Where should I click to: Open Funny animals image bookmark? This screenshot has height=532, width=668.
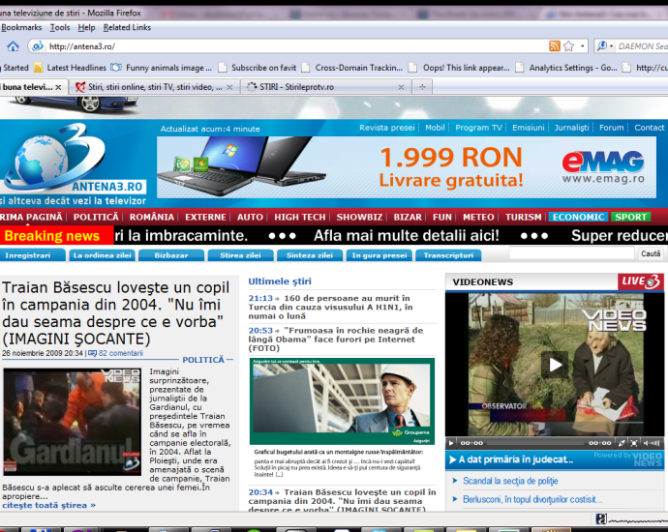[162, 68]
